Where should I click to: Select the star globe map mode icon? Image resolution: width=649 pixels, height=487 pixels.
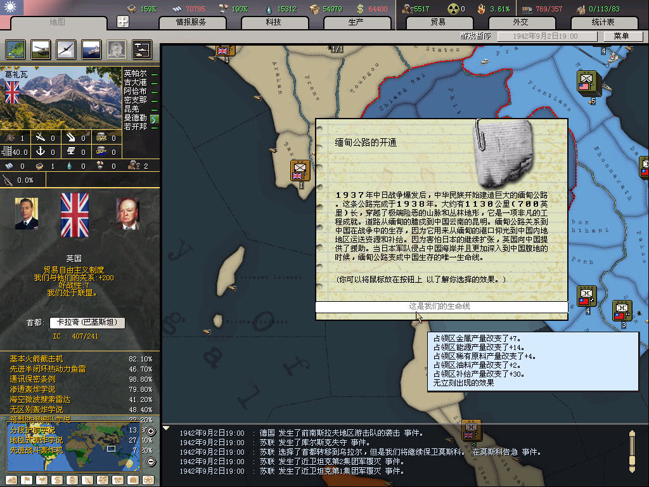tap(148, 480)
